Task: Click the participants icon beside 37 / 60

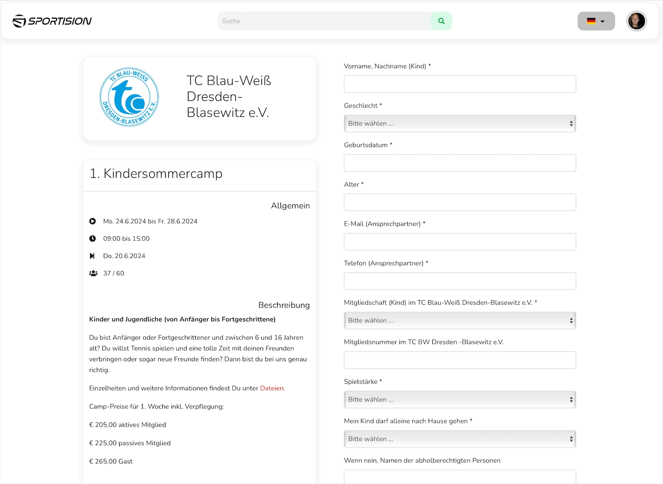Action: coord(93,273)
